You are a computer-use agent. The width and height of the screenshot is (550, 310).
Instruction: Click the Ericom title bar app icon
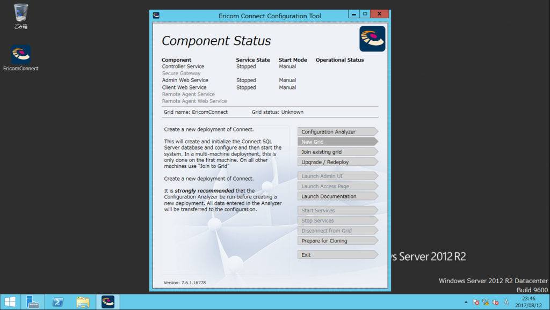click(x=156, y=16)
